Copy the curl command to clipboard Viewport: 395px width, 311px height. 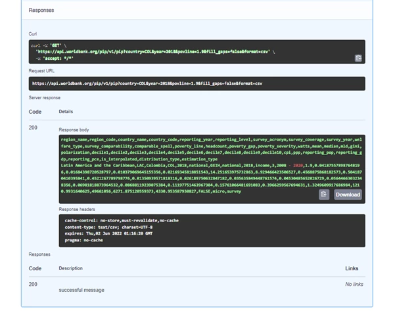point(358,58)
